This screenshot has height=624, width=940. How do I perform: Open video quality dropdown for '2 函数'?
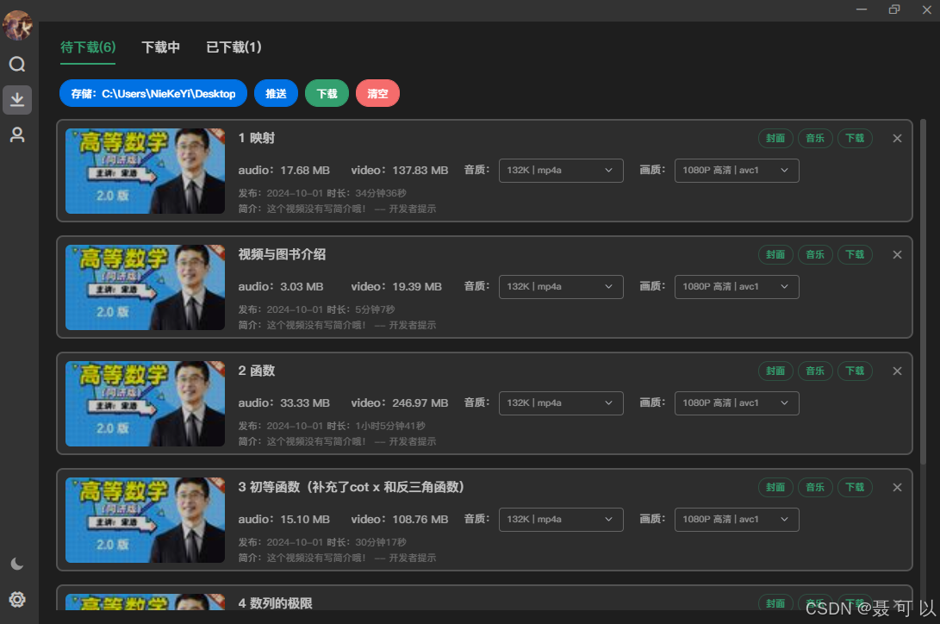pos(737,402)
